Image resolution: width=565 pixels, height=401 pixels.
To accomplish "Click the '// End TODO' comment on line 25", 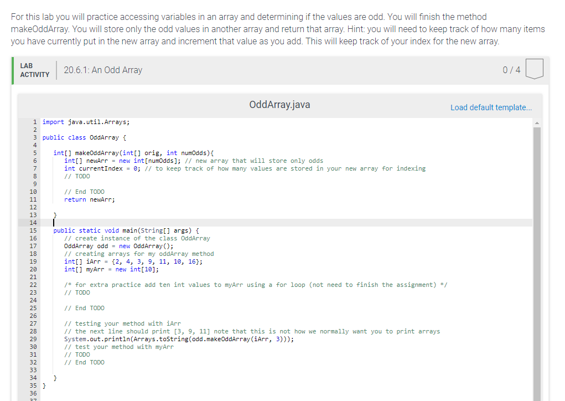I will click(84, 308).
